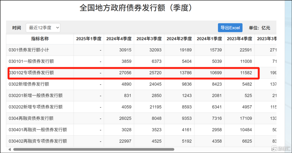Click the 2024年1季度 column header
The width and height of the screenshot is (292, 153).
209,39
